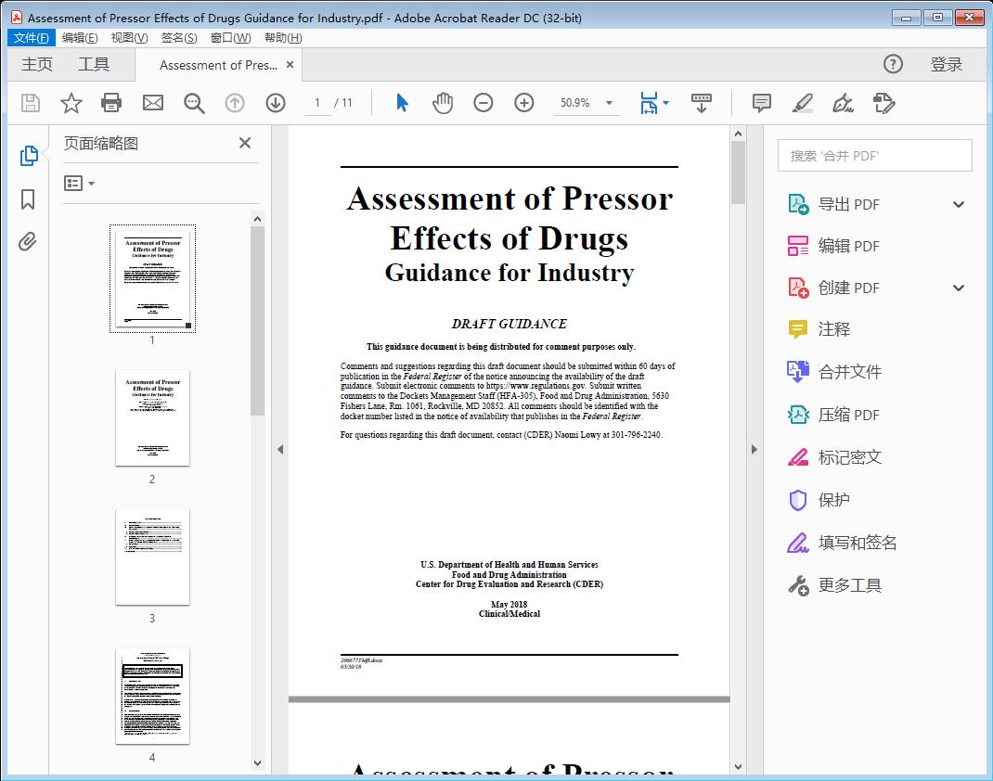Open the 文件 menu

coord(31,37)
